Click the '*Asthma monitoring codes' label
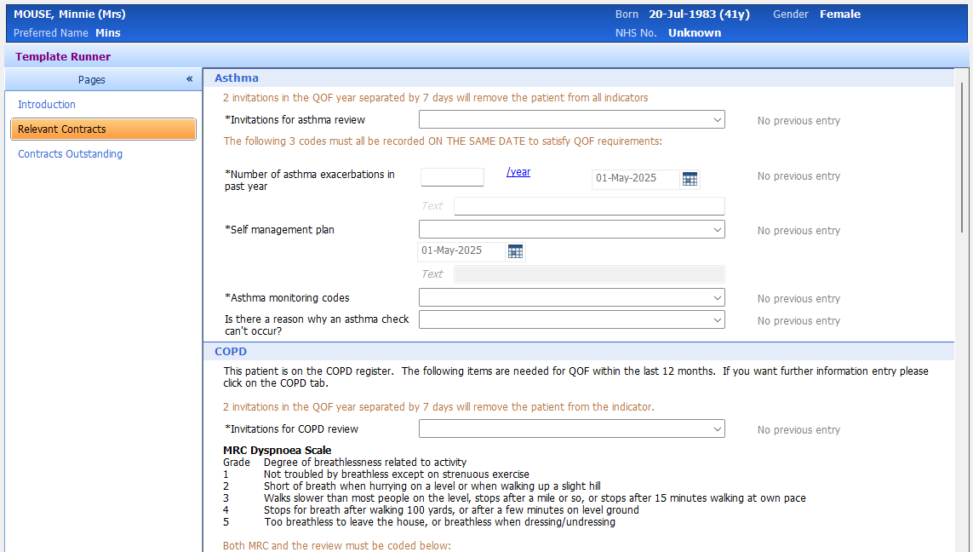This screenshot has width=973, height=552. tap(287, 298)
